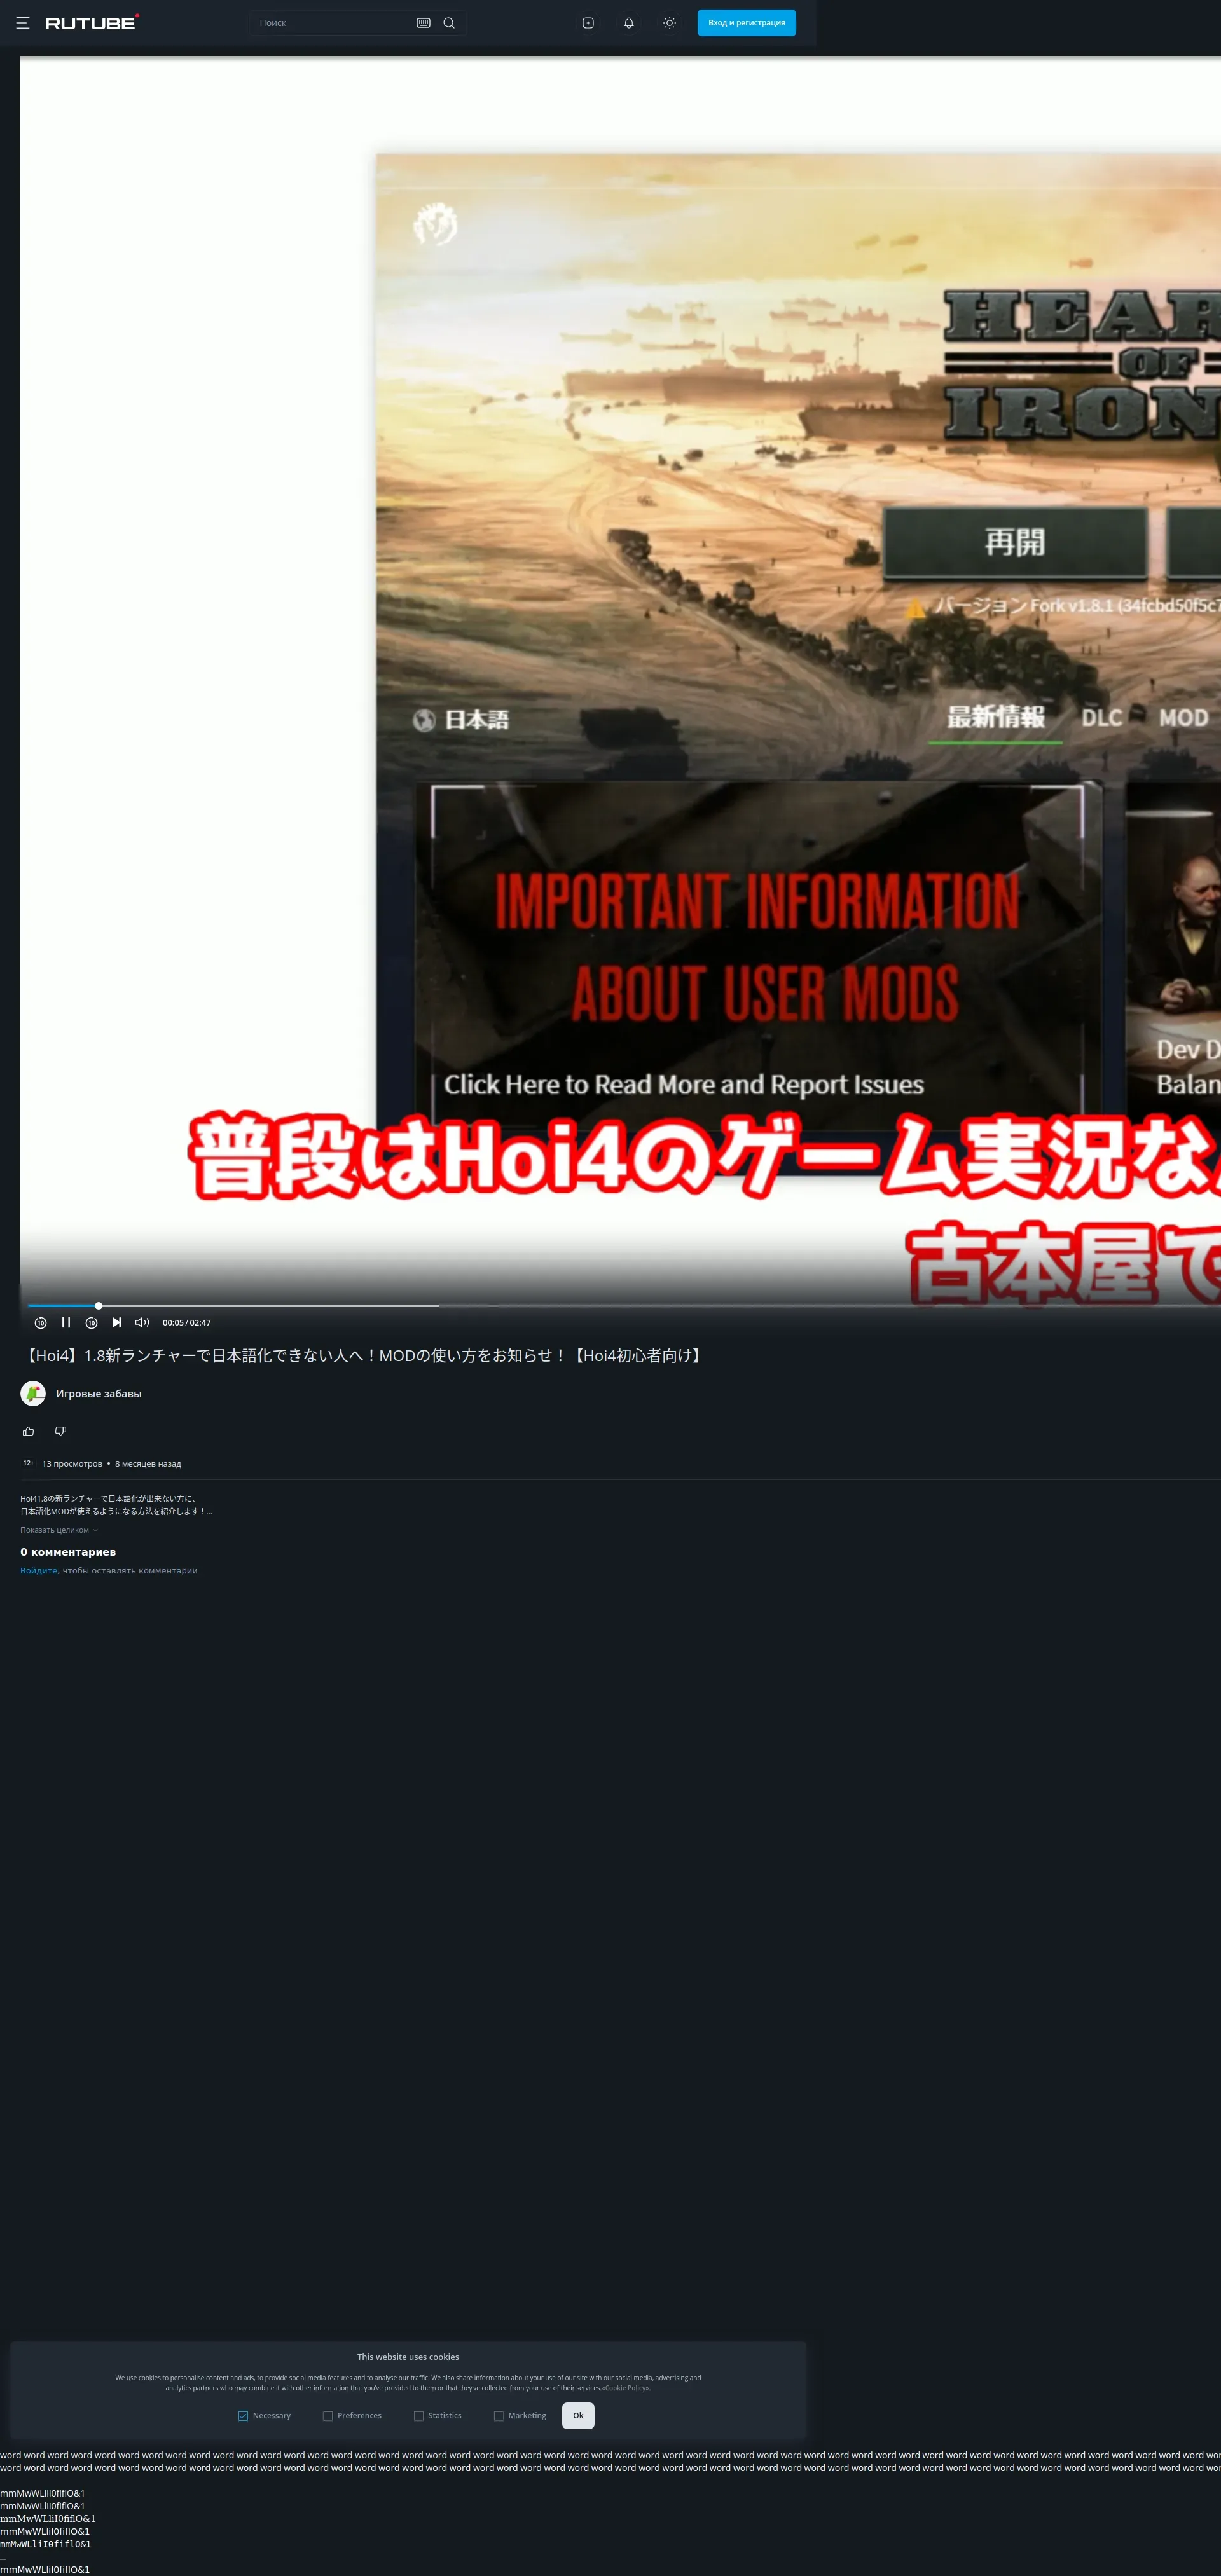Rewind the video by 10 seconds

coord(40,1322)
